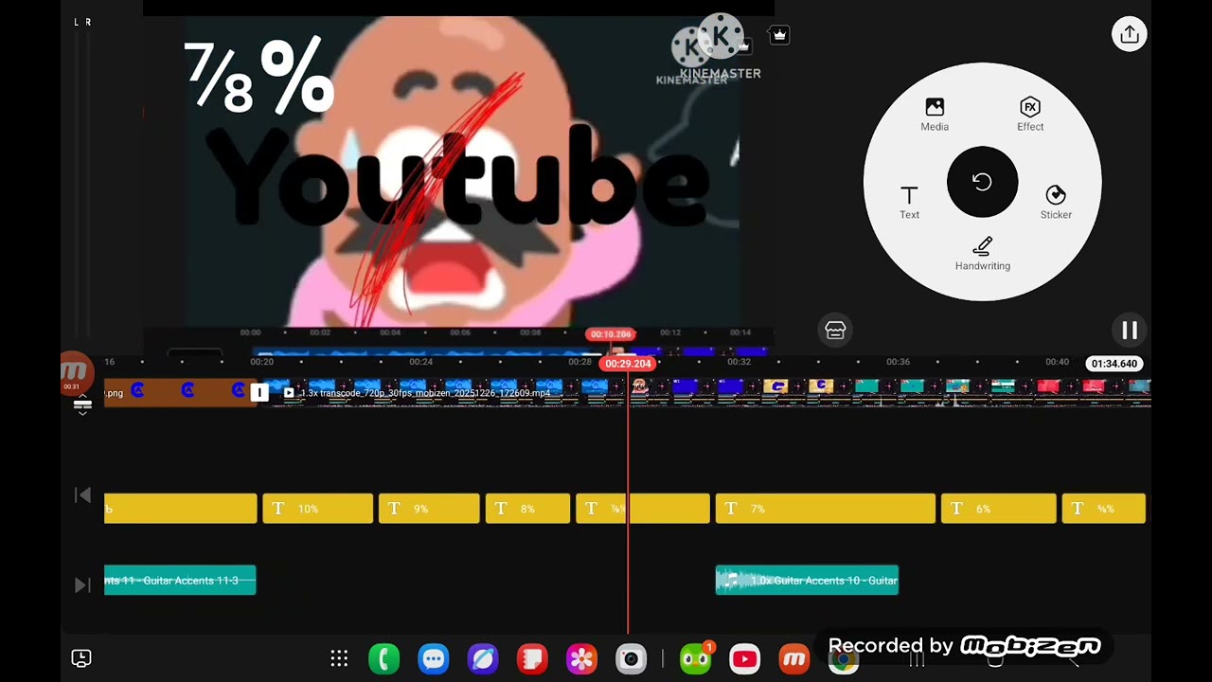
Task: Open Duolingo from the taskbar
Action: point(696,658)
